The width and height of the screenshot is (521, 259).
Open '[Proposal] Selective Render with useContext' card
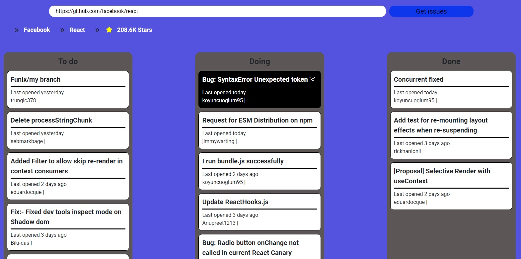point(451,186)
